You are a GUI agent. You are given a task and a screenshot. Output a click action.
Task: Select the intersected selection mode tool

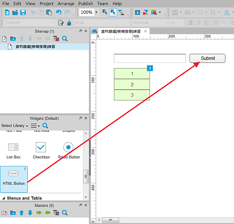pos(105,12)
